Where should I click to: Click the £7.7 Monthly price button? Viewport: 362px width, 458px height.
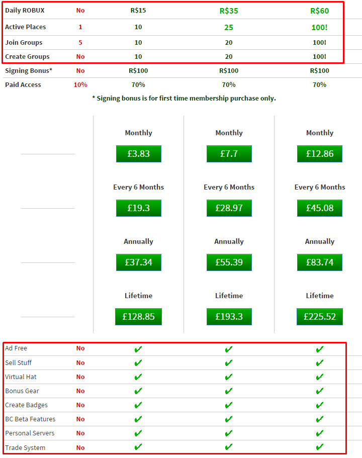click(229, 154)
